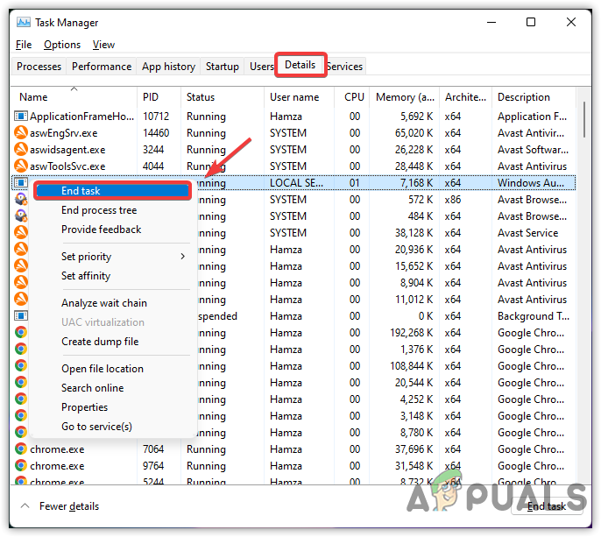Sort by the User name column header
Image resolution: width=601 pixels, height=537 pixels.
pos(299,97)
